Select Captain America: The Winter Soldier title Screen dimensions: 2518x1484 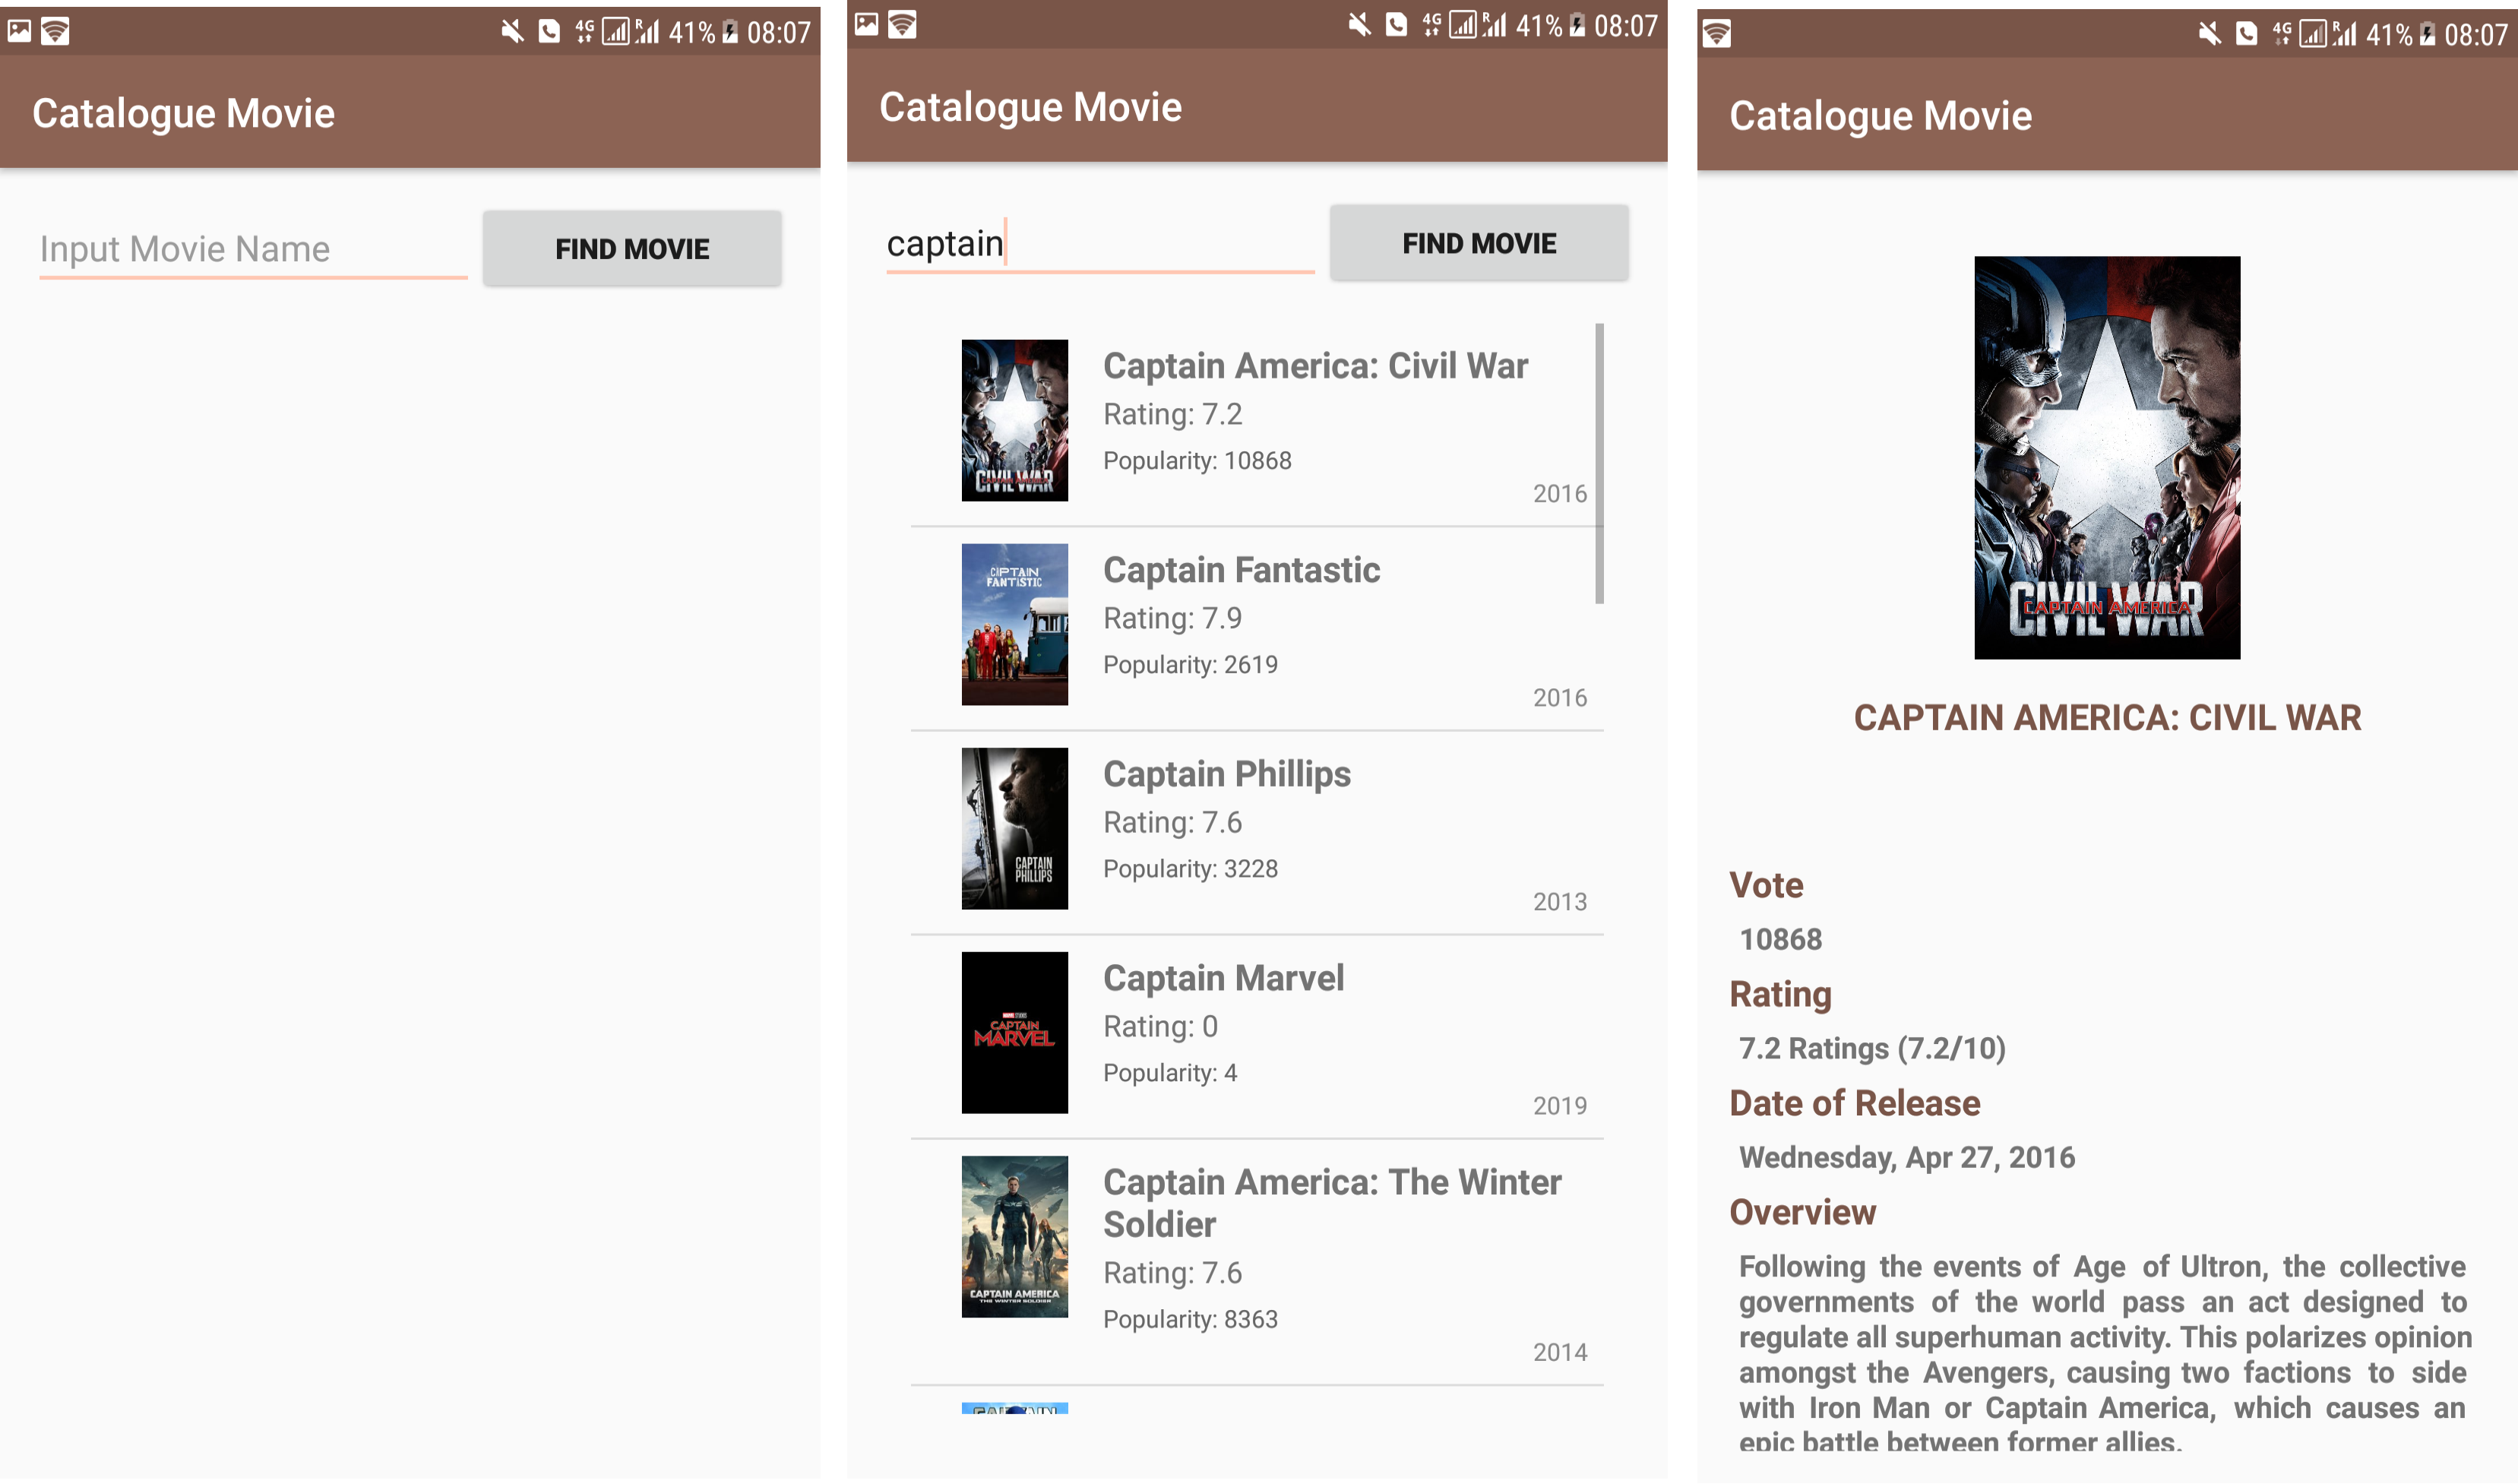(x=1331, y=1203)
